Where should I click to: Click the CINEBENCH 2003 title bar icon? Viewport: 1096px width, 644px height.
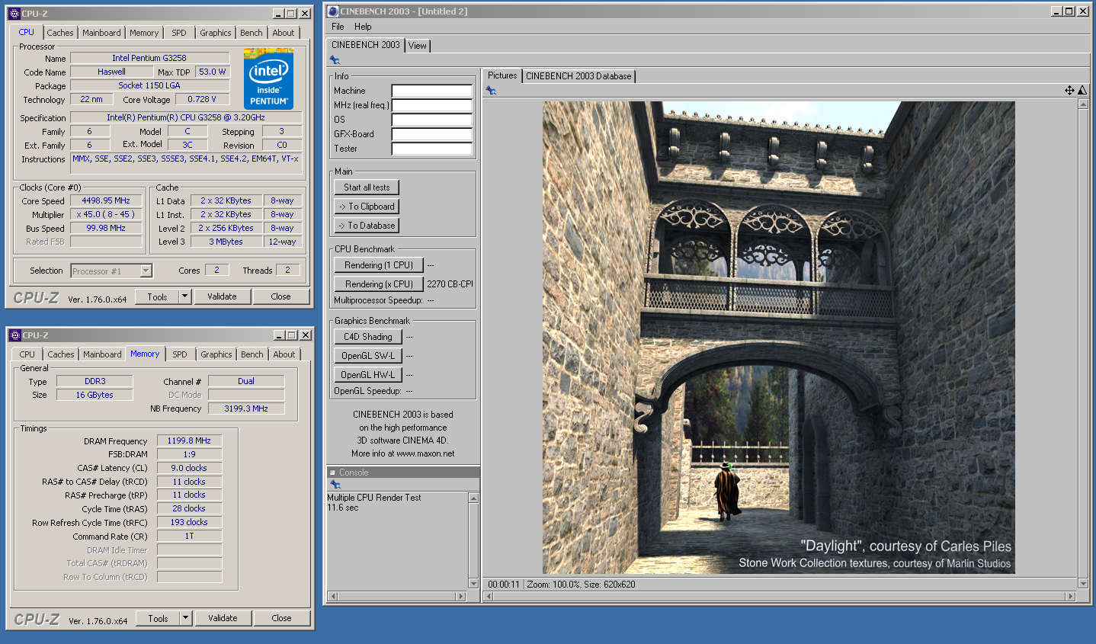[332, 11]
